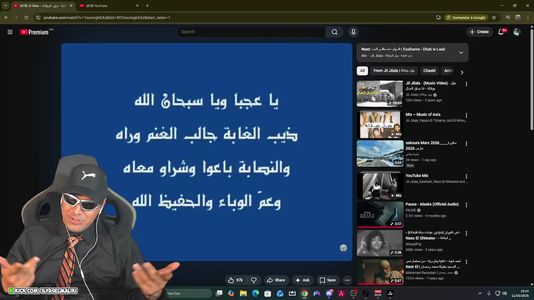Click the Share button

click(x=276, y=280)
